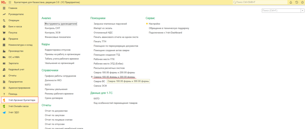This screenshot has width=305, height=129.
Task: Click the 1C logo icon
Action: click(4, 2)
